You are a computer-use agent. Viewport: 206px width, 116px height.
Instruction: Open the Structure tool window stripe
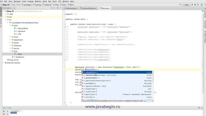tap(1, 23)
